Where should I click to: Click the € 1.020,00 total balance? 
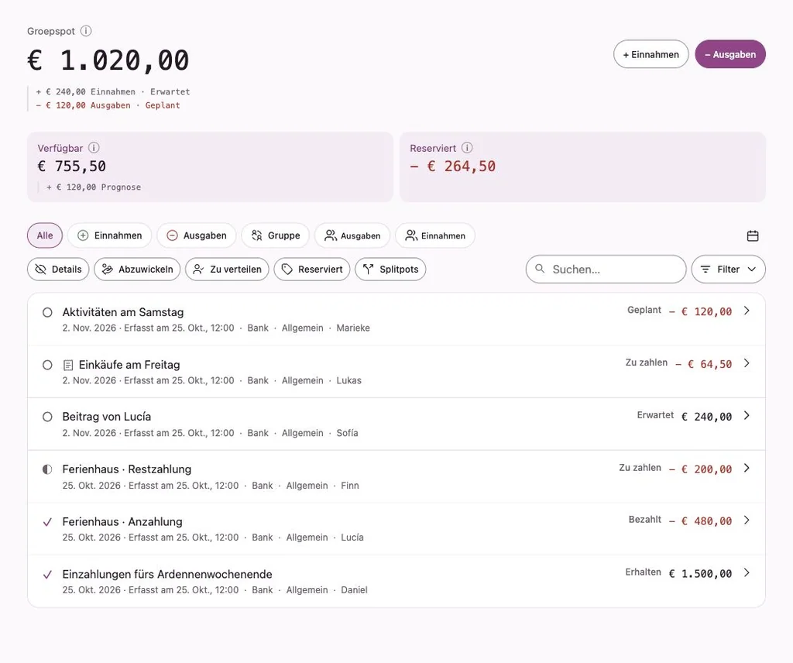[108, 60]
